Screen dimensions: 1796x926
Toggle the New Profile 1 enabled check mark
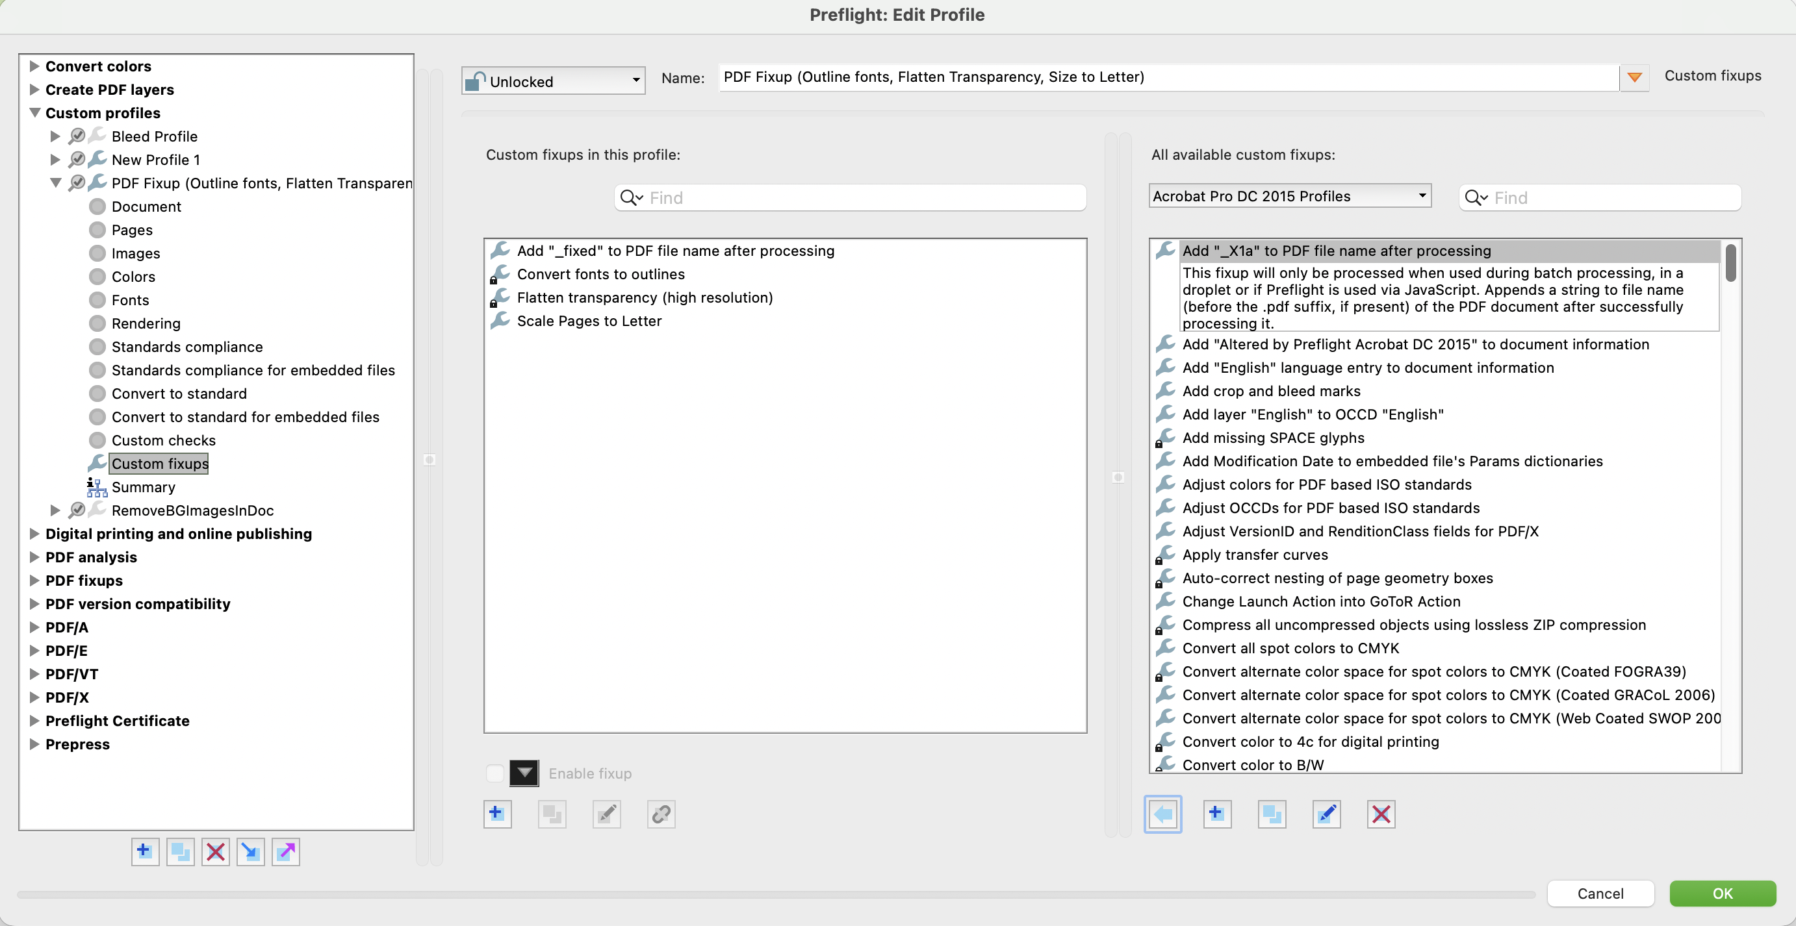pyautogui.click(x=77, y=160)
